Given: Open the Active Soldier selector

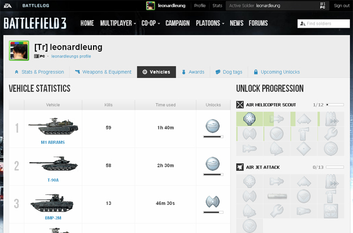Looking at the screenshot, I should click(277, 6).
